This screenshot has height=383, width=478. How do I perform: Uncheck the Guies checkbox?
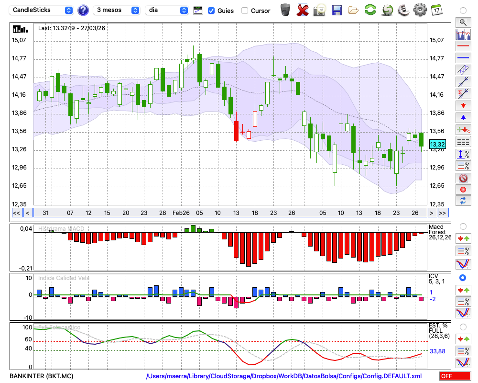click(211, 11)
